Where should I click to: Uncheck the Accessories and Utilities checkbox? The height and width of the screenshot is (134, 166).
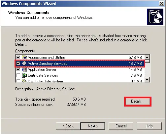tap(18, 57)
